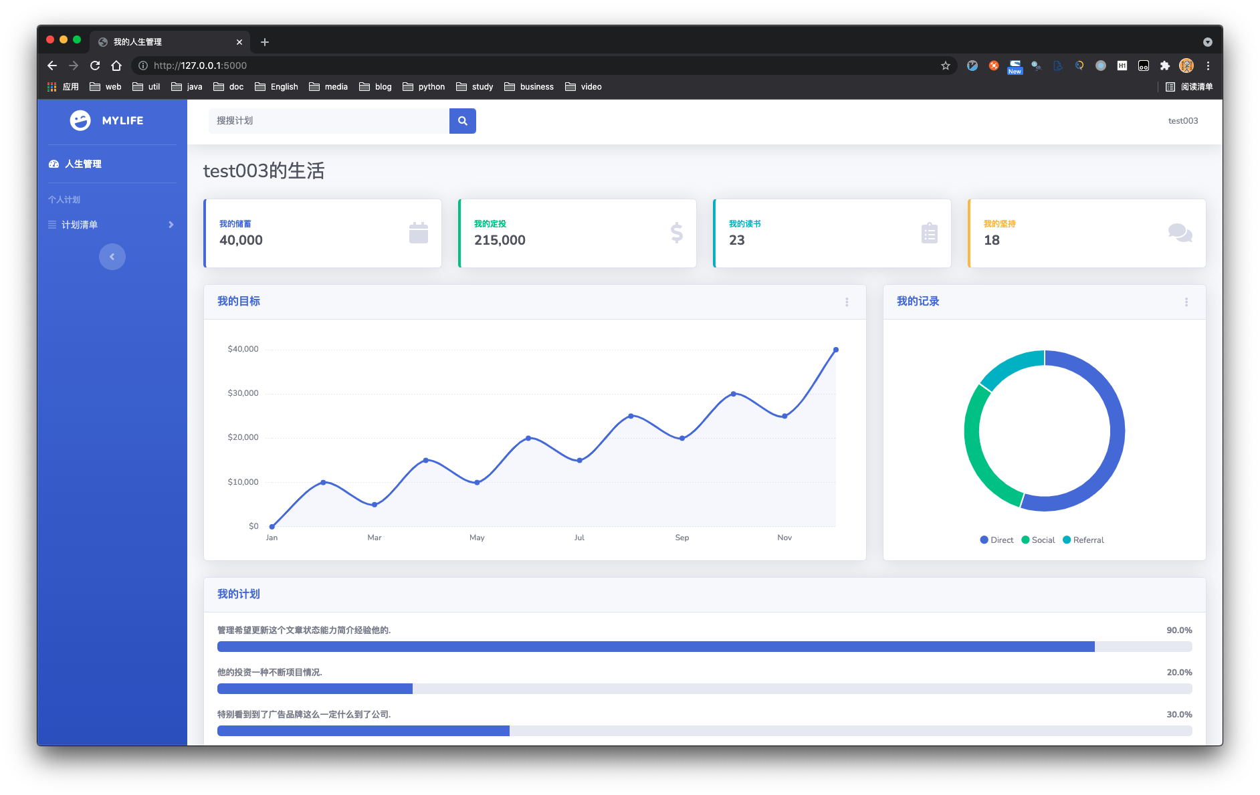Select the 我的人生管理 browser tab
This screenshot has width=1260, height=795.
point(170,42)
